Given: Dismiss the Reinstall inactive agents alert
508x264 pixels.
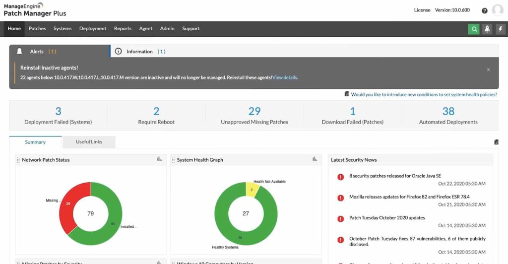Looking at the screenshot, I should click(488, 69).
